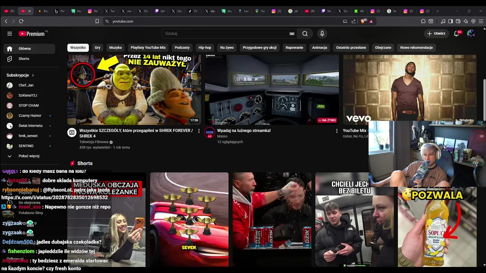Click the youtube.com address bar
The height and width of the screenshot is (273, 486).
click(x=226, y=21)
